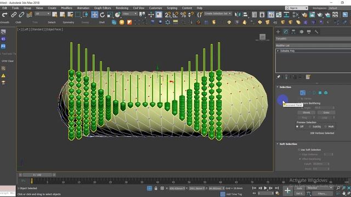
Task: Open the Tools menu
Action: tap(15, 8)
